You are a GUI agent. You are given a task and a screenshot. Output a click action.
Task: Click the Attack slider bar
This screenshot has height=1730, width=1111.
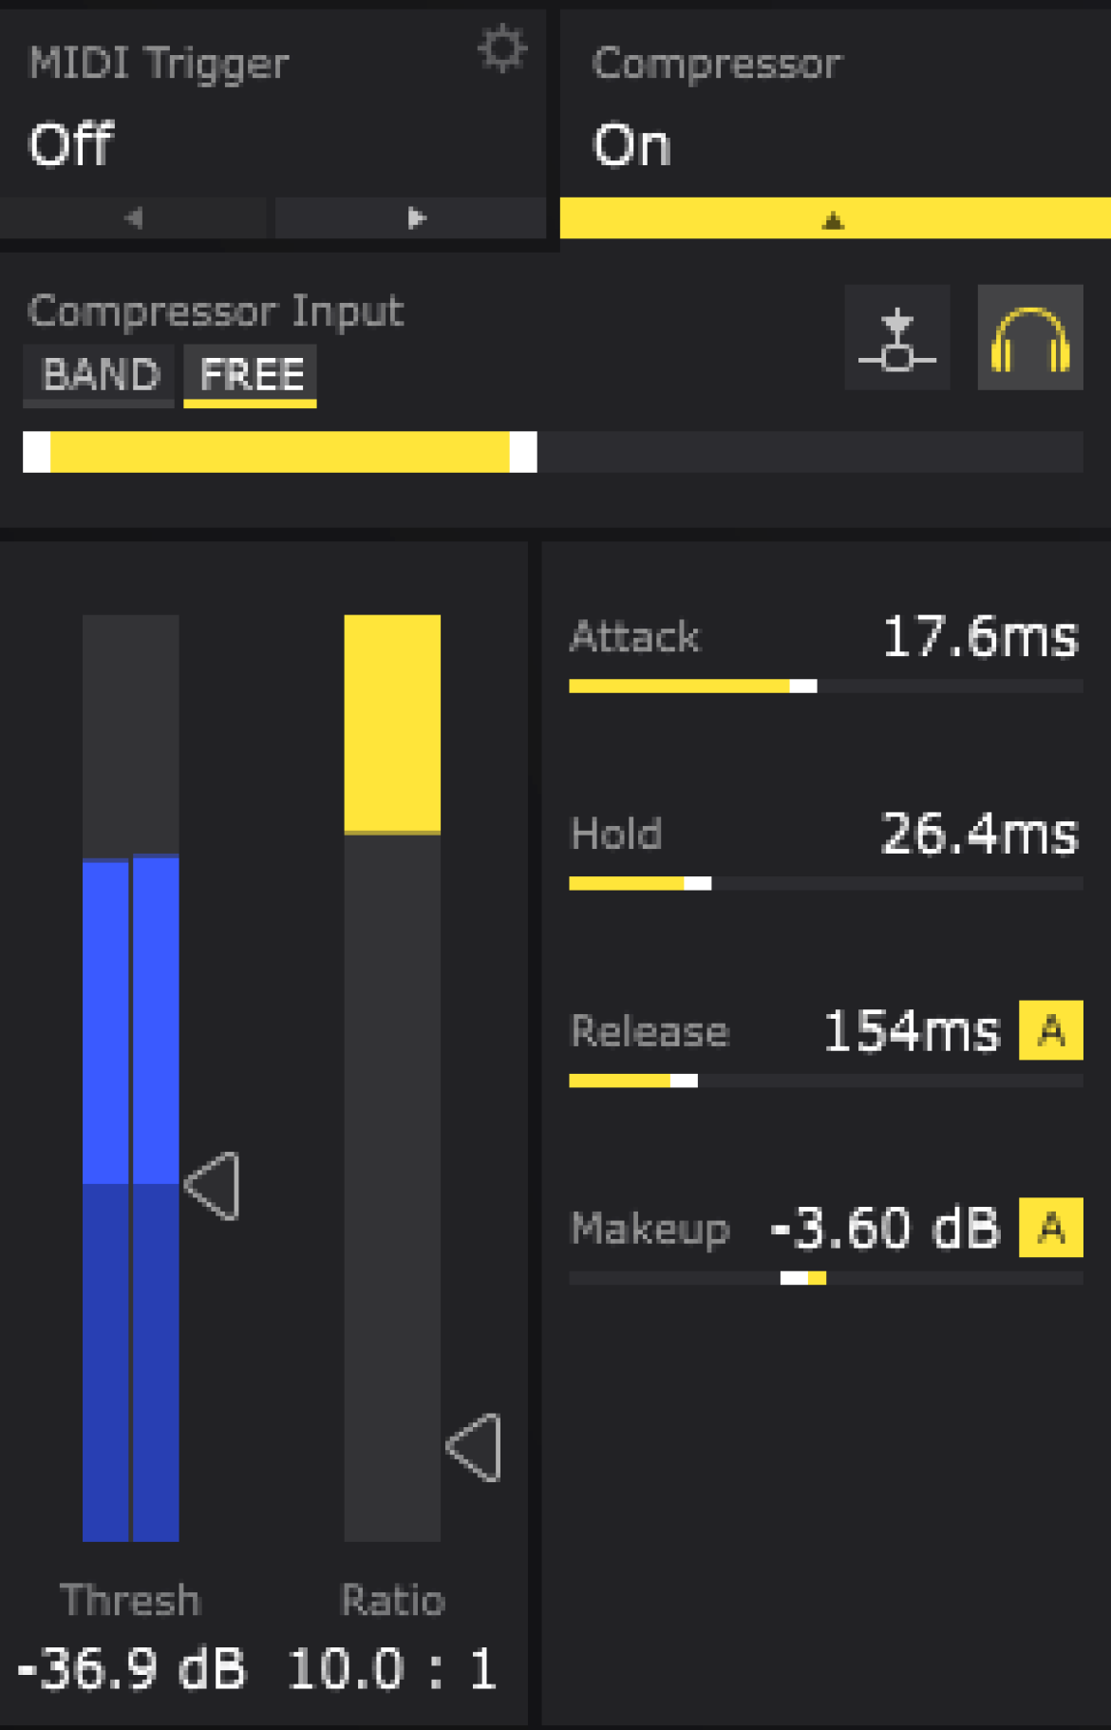(x=826, y=686)
